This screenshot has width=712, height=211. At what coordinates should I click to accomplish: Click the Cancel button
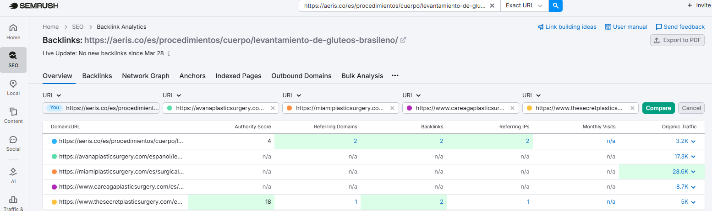tap(691, 108)
